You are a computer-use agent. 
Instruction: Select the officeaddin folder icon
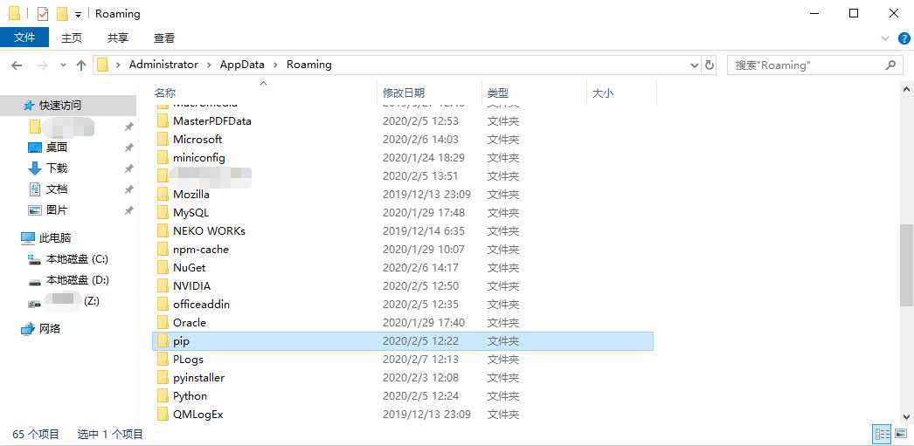[162, 305]
